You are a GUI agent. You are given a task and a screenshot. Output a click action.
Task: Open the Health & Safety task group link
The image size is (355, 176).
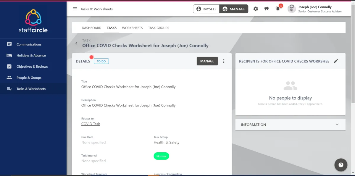coord(167,142)
